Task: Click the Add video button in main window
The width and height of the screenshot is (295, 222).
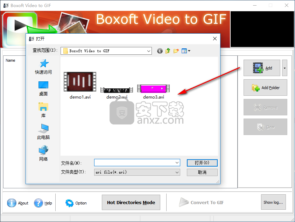Action: (x=262, y=68)
